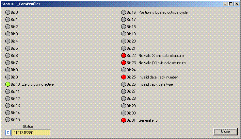This screenshot has width=241, height=139.
Task: Click the 'Zero crossing active' label
Action: [x=38, y=84]
